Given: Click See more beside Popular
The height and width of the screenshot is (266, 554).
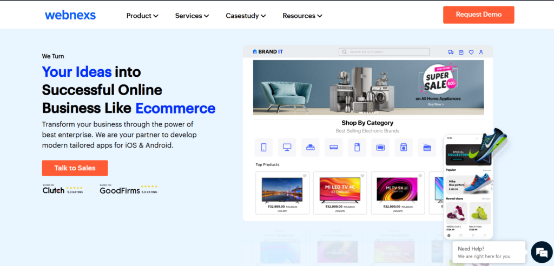Looking at the screenshot, I should tap(486, 170).
